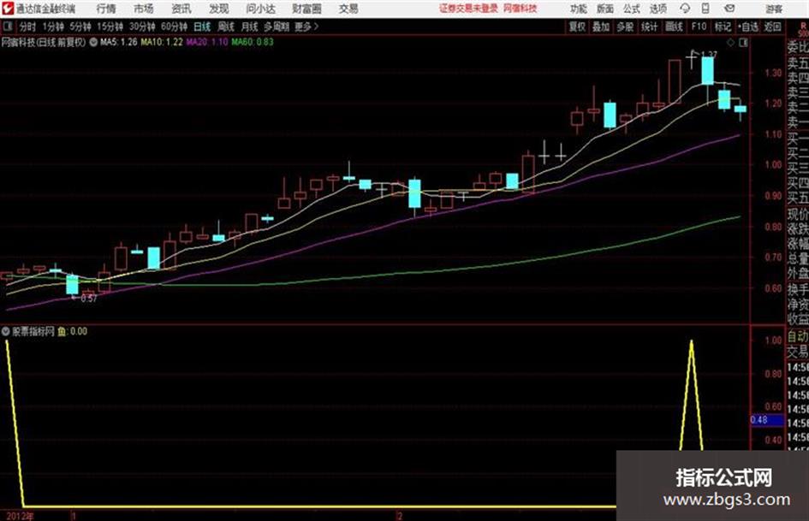Open F10 company info
This screenshot has height=521, width=809.
point(699,27)
